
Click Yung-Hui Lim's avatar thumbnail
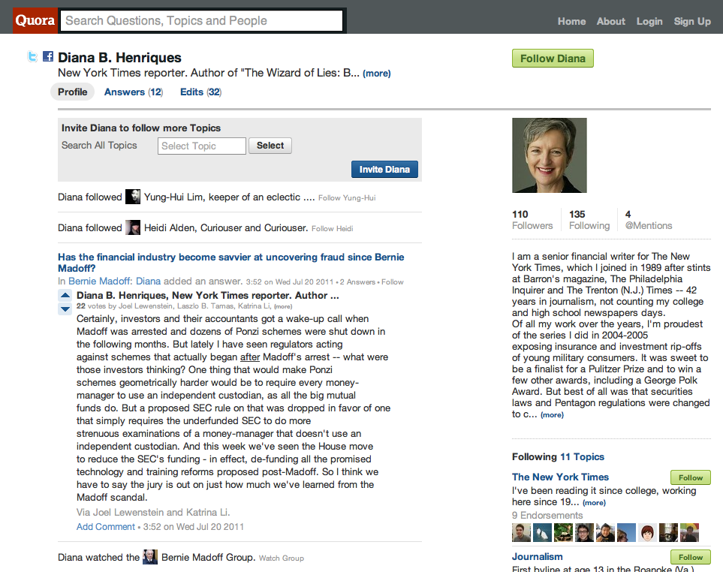133,197
